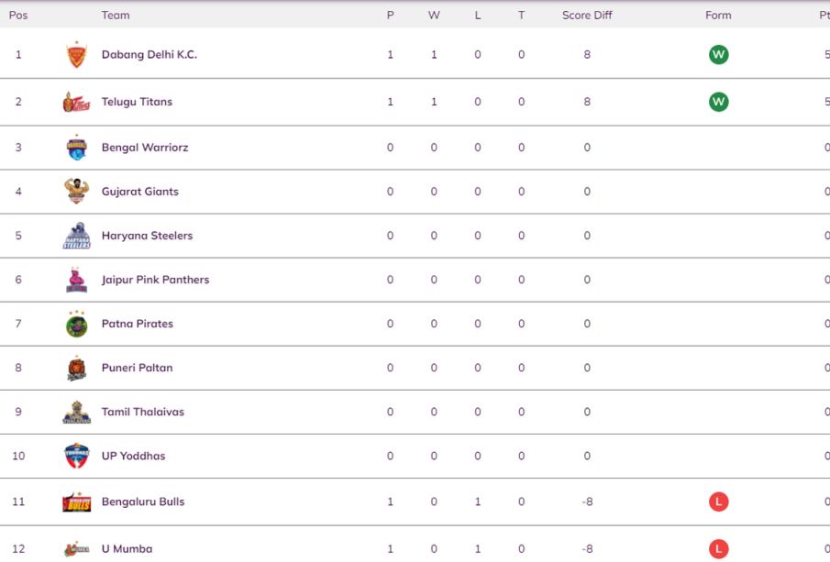Open the Telugu Titans team name link
The height and width of the screenshot is (562, 830).
click(137, 102)
